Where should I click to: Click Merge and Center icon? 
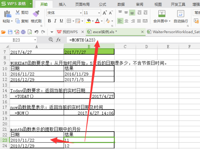(x=162, y=14)
